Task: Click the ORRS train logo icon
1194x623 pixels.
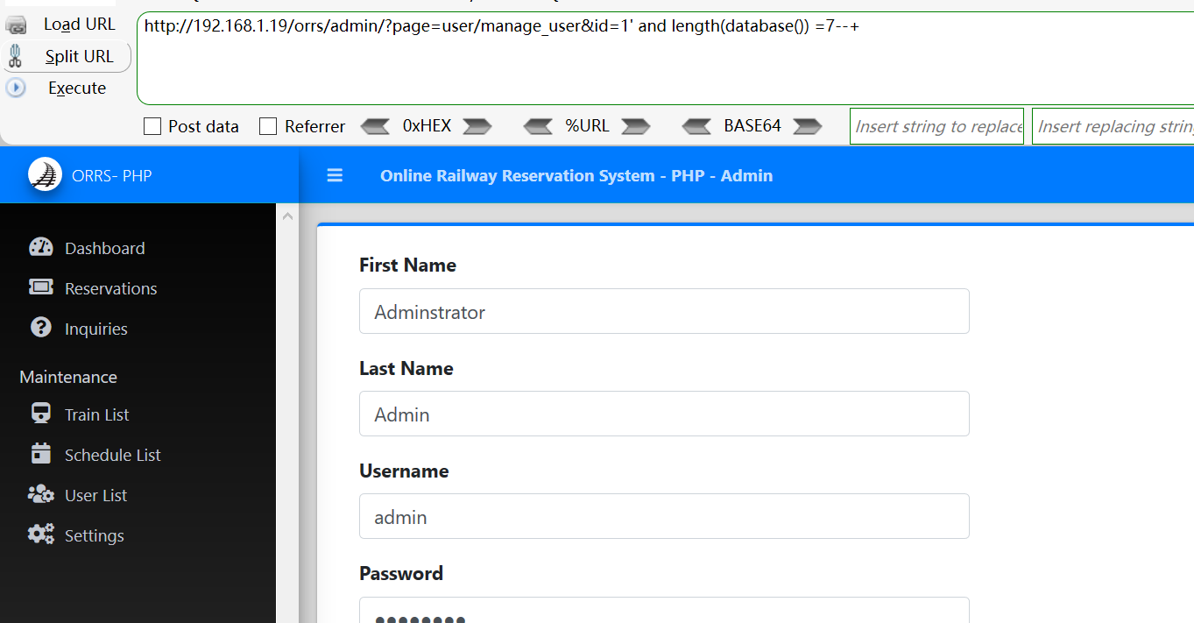Action: tap(45, 175)
